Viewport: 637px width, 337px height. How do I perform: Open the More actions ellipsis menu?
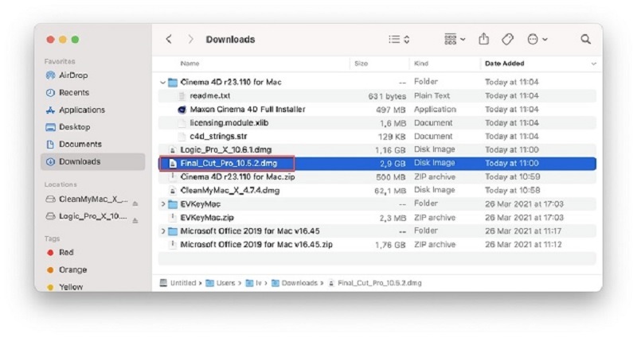coord(537,39)
